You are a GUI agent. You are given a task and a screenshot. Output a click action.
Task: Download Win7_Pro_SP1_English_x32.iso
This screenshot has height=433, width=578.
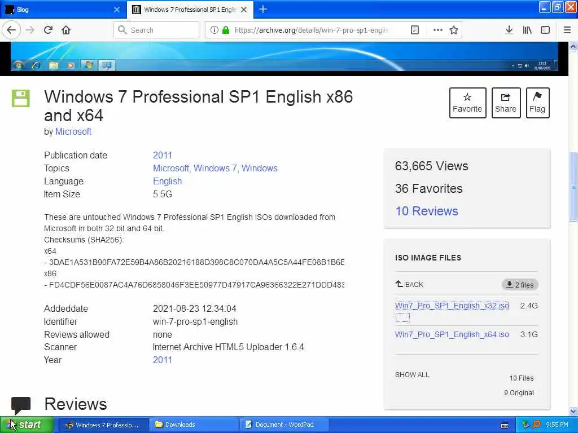coord(452,306)
